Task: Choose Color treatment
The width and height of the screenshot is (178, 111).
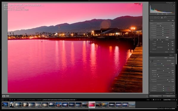Action: pyautogui.click(x=166, y=58)
